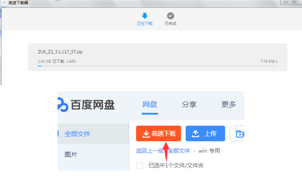Minimize the 高速下载器 window
302x176 pixels.
(x=285, y=2)
